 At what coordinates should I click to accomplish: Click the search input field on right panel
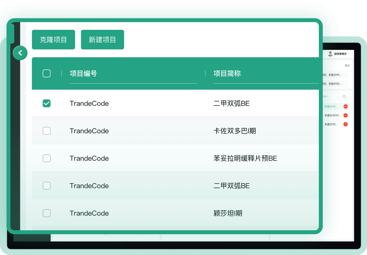pos(331,97)
